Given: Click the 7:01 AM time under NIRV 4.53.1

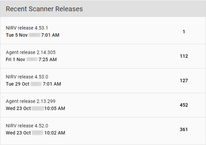Looking at the screenshot, I should [x=50, y=35].
